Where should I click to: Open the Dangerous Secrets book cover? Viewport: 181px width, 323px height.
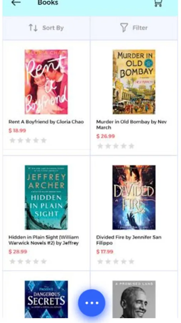click(x=46, y=299)
